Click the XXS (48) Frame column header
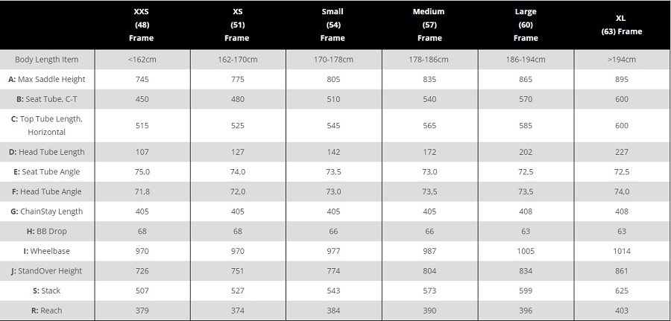This screenshot has width=671, height=321. tap(142, 25)
